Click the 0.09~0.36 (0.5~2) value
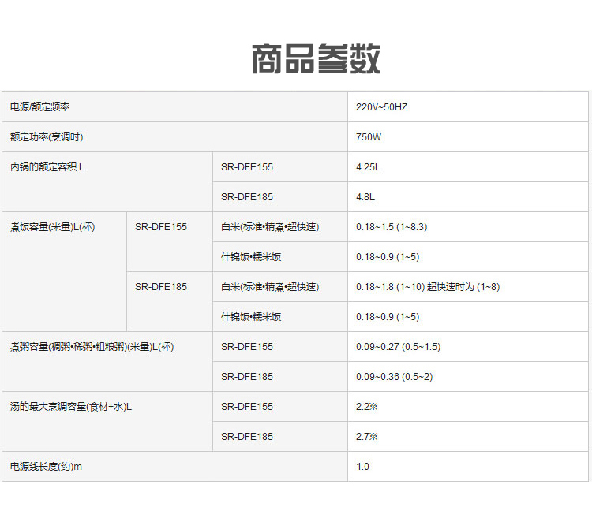Screen dimensions: 592x518 pyautogui.click(x=394, y=377)
